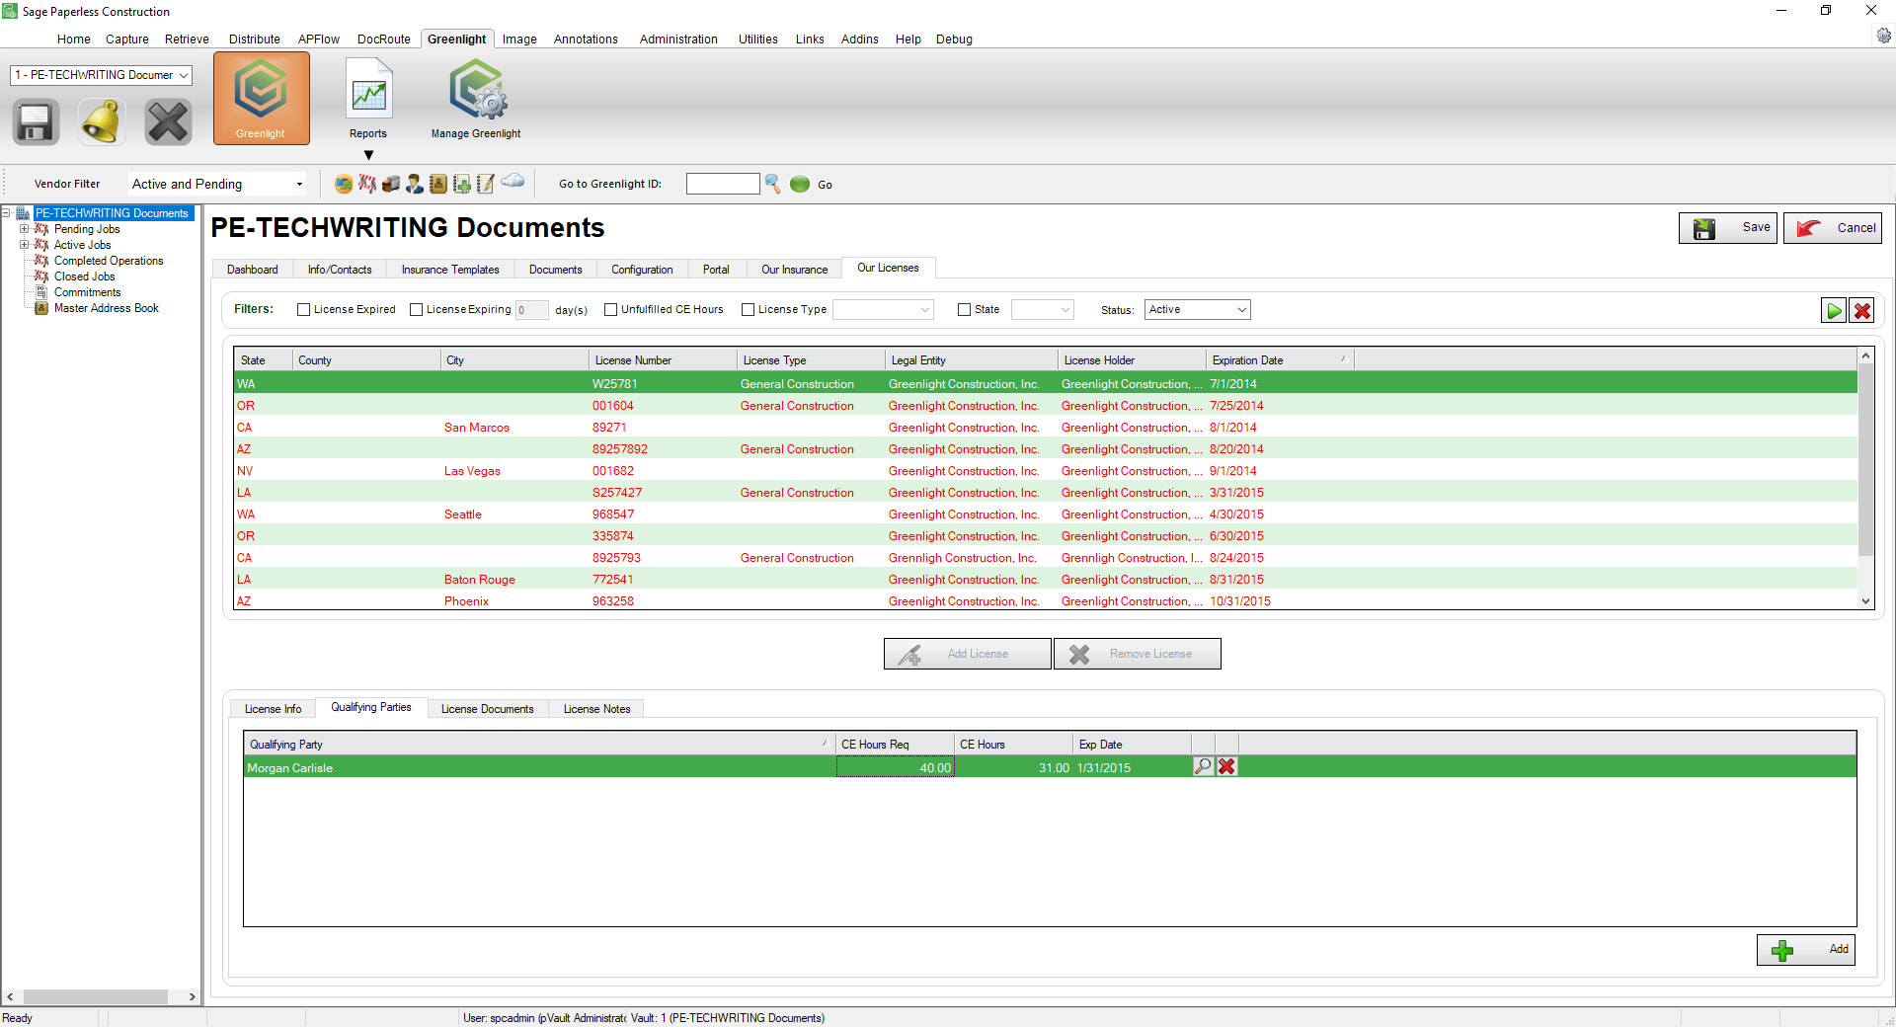The width and height of the screenshot is (1896, 1027).
Task: Click the road barrier jobs toolbar icon
Action: [x=367, y=184]
